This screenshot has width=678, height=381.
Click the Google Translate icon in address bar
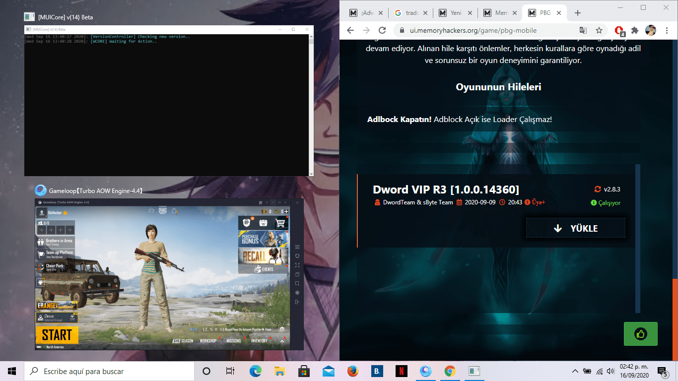coord(583,30)
